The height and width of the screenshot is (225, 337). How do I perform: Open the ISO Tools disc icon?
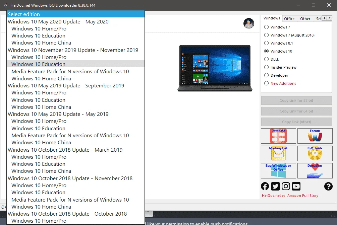pos(315,153)
